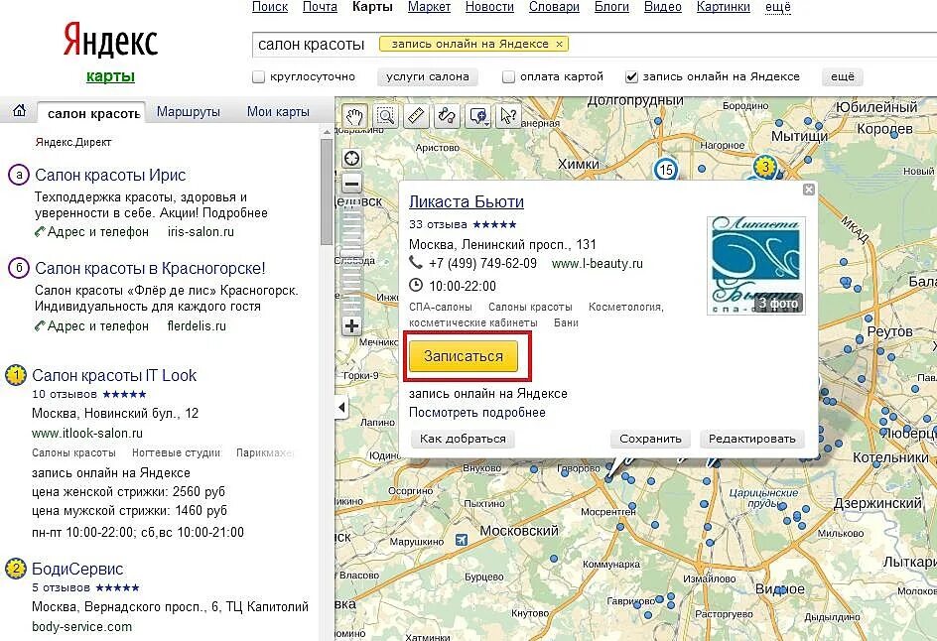This screenshot has width=937, height=641.
Task: Uncheck запись онлайн на Яндексе checkbox
Action: pos(631,77)
